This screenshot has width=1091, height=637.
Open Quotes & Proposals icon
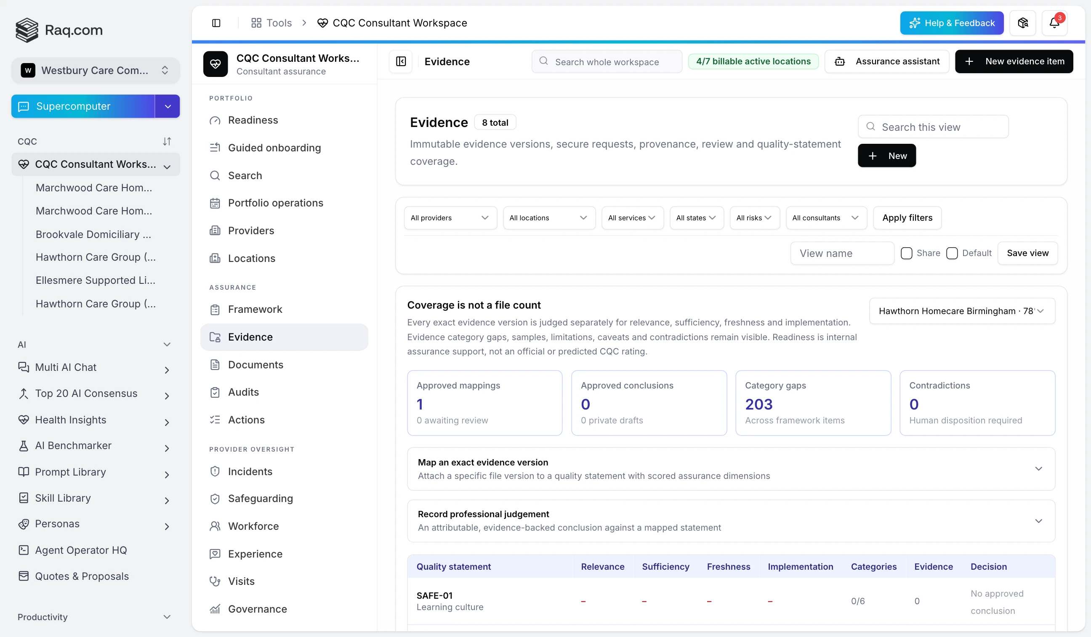24,576
